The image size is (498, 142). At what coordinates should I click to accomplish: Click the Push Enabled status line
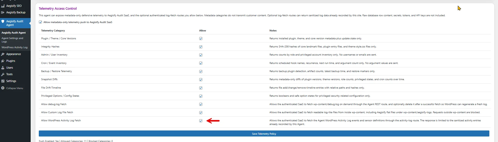click(x=76, y=141)
